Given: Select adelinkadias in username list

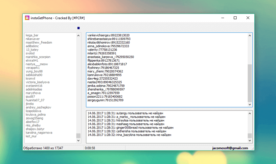Looking at the screenshot, I should coord(34,89).
